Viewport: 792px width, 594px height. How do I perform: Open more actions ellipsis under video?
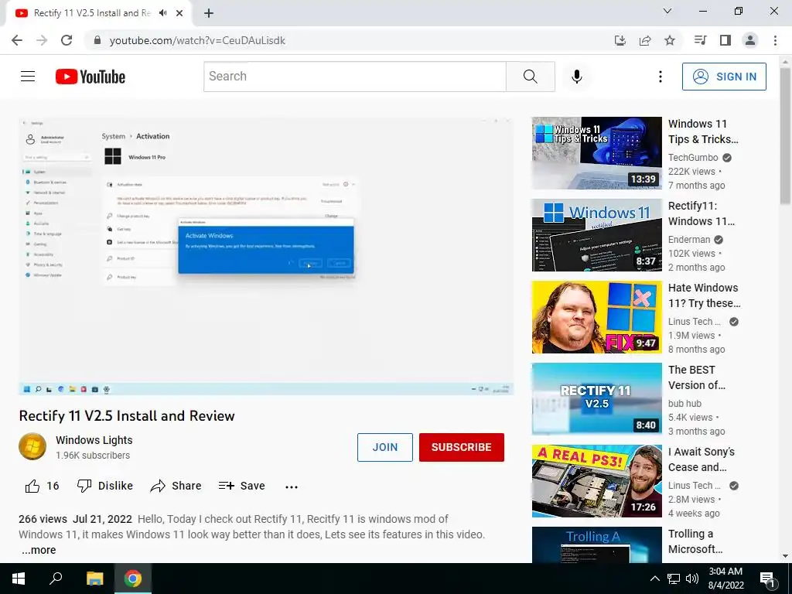(292, 487)
